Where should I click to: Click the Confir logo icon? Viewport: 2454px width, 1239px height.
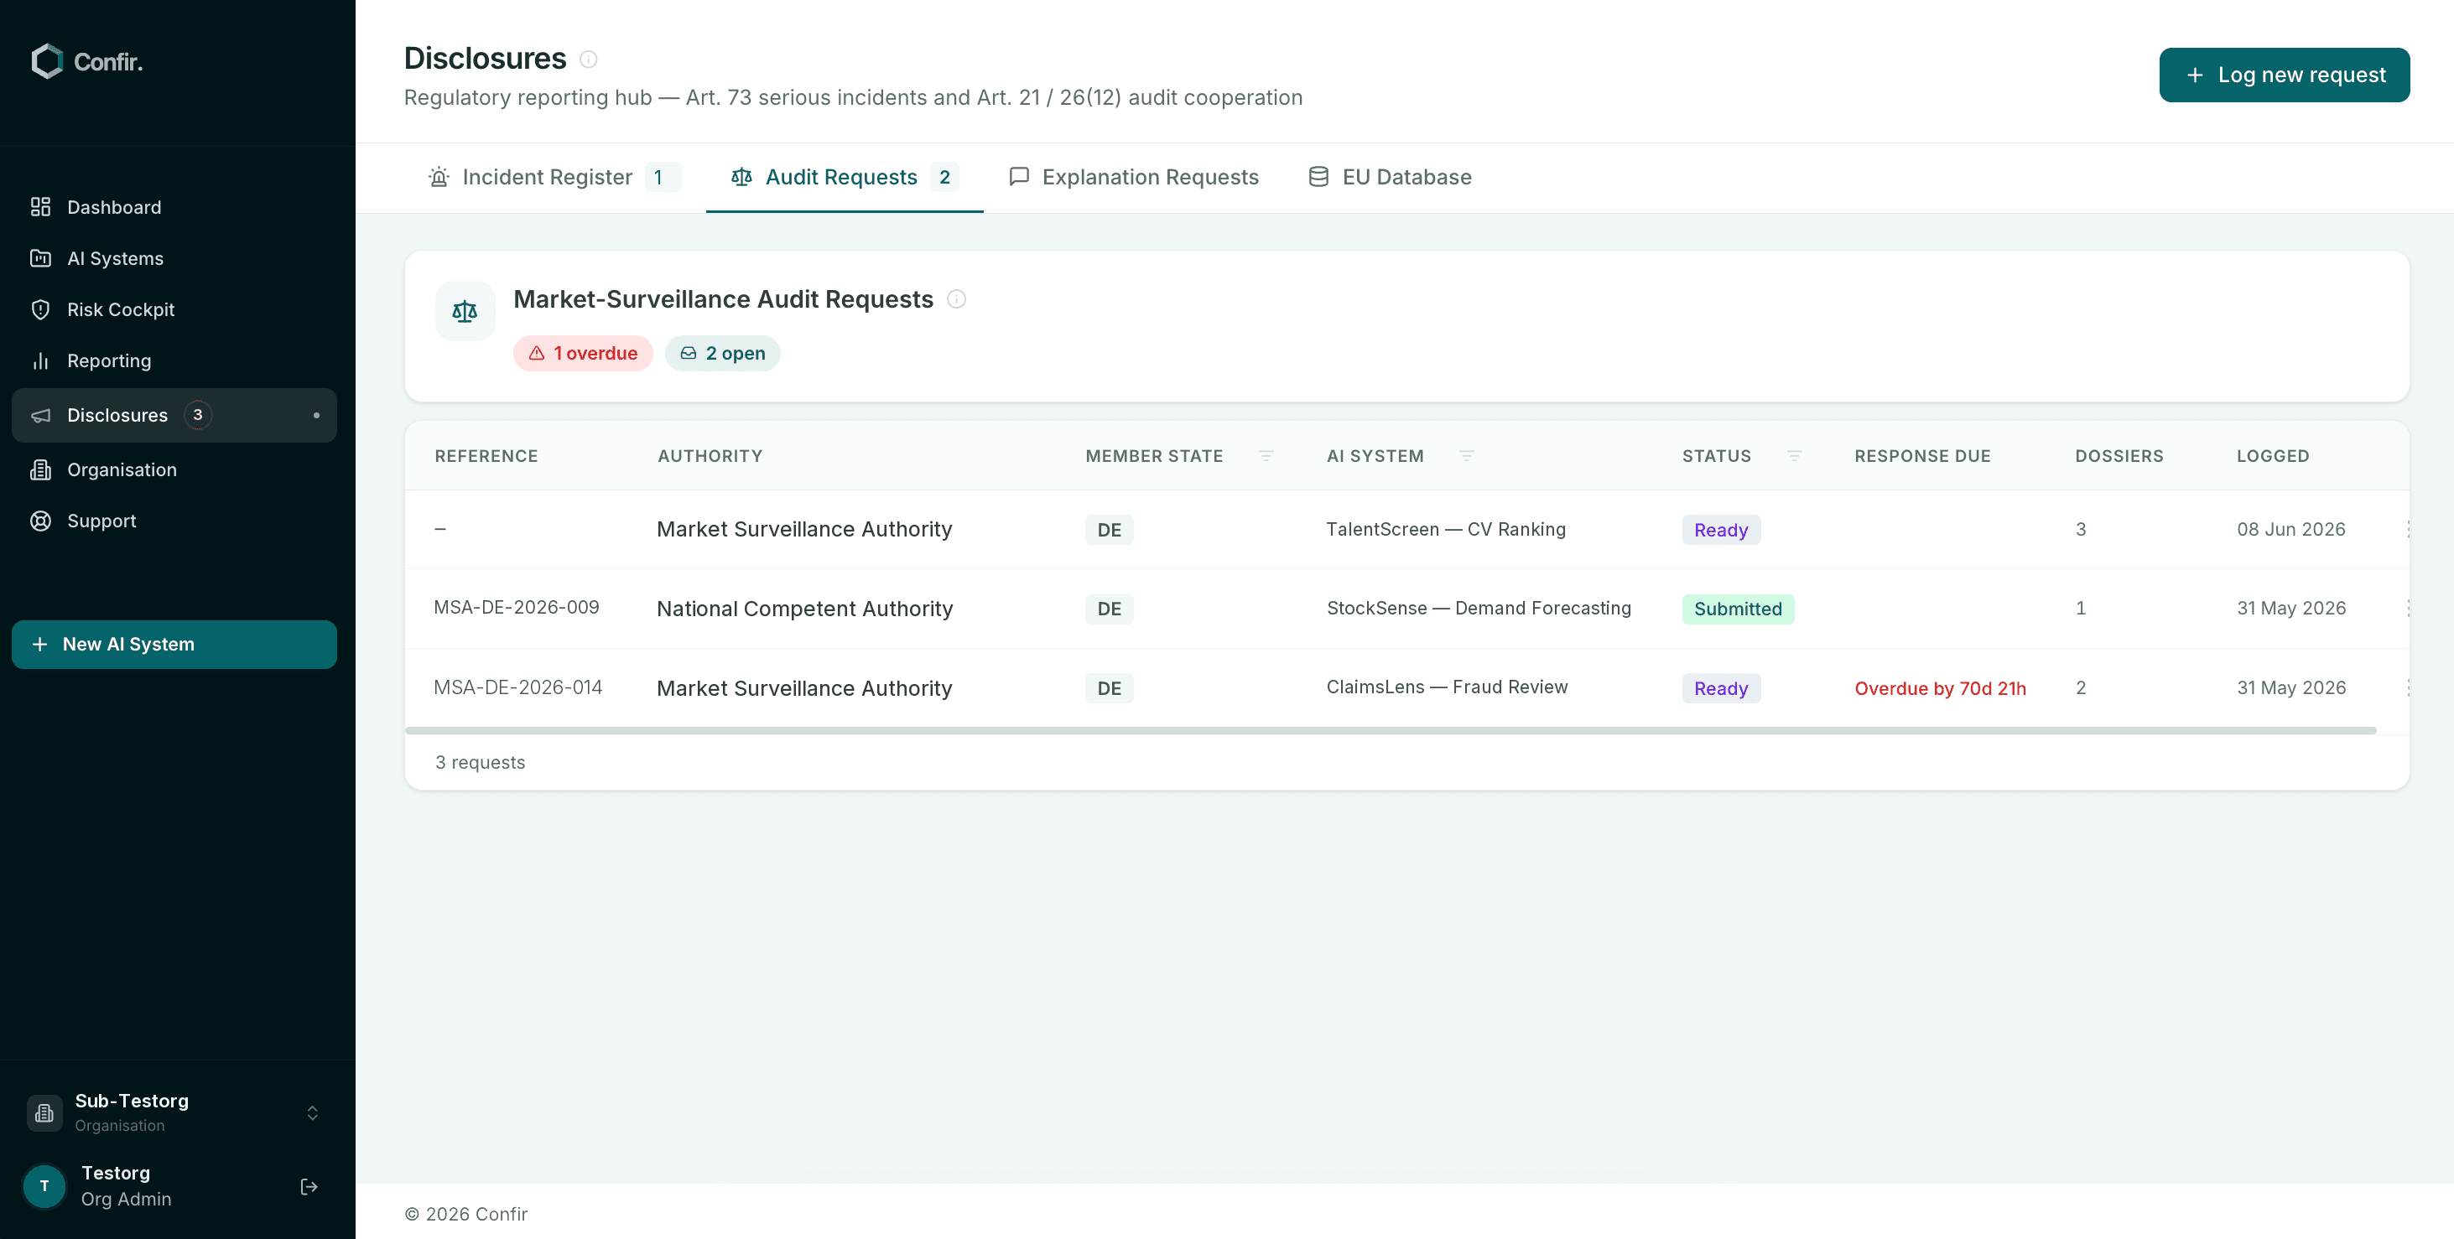pos(47,61)
